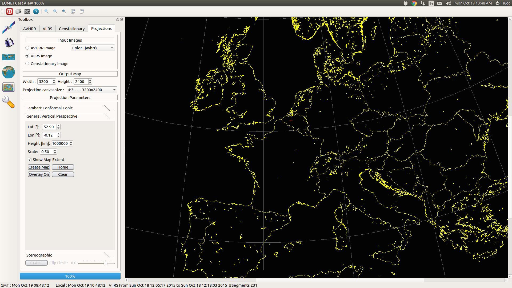Screen dimensions: 512x288
Task: Open the flat world map sidebar icon
Action: pyautogui.click(x=9, y=57)
